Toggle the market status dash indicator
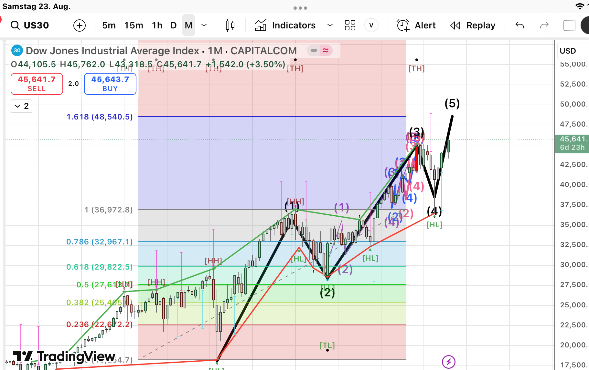589x370 pixels. point(314,50)
